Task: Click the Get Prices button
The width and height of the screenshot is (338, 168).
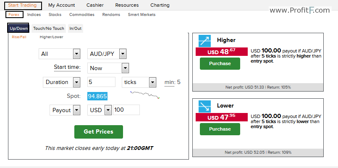Action: pos(99,132)
